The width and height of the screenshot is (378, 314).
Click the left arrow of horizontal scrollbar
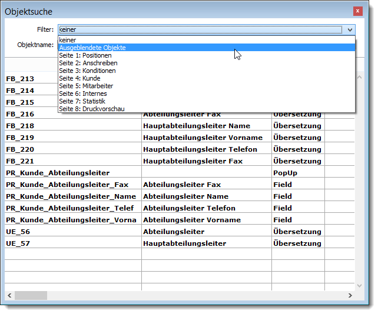9,296
